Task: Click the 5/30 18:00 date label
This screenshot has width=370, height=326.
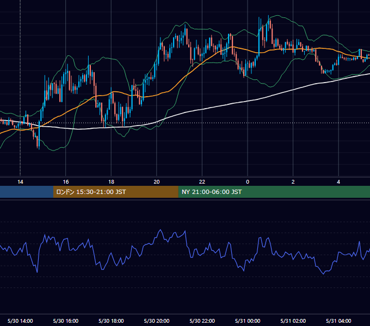Action: (111, 321)
